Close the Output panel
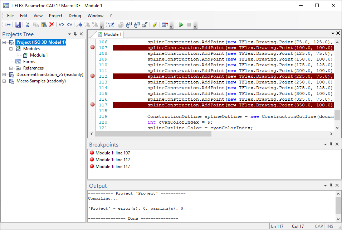The width and height of the screenshot is (342, 230). coord(337,186)
